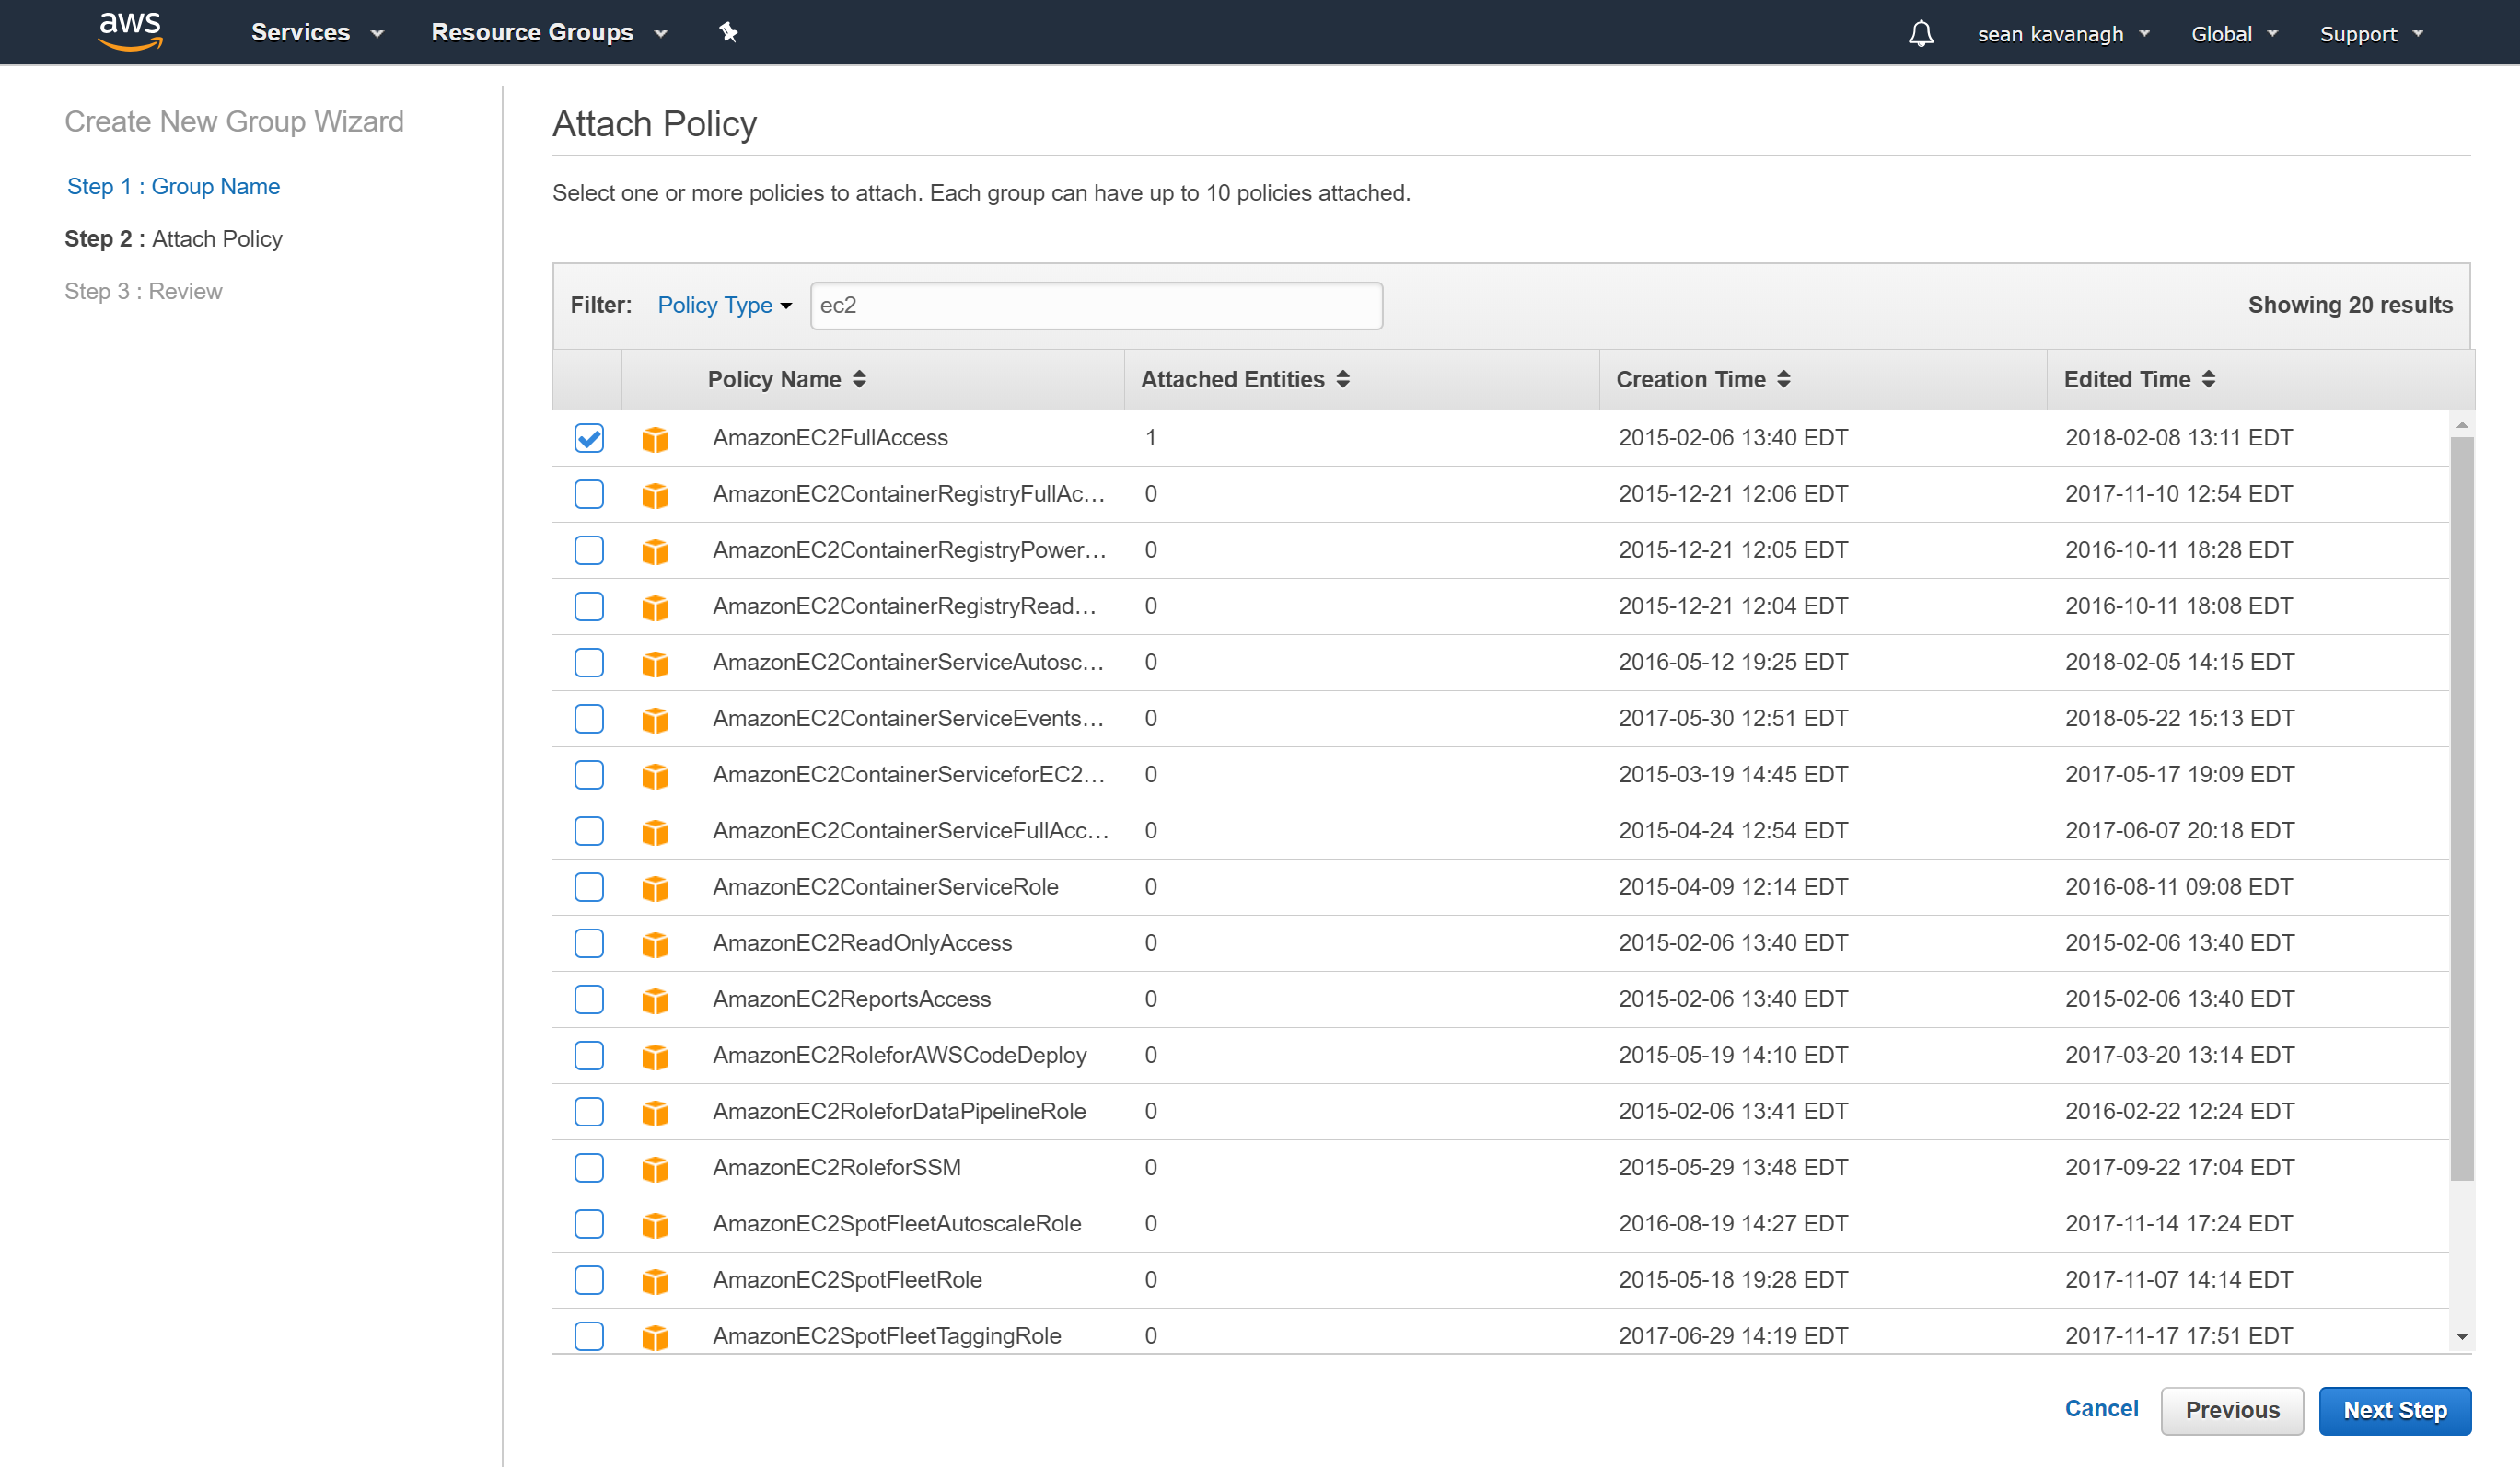
Task: Click inside the ec2 filter search field
Action: click(1096, 305)
